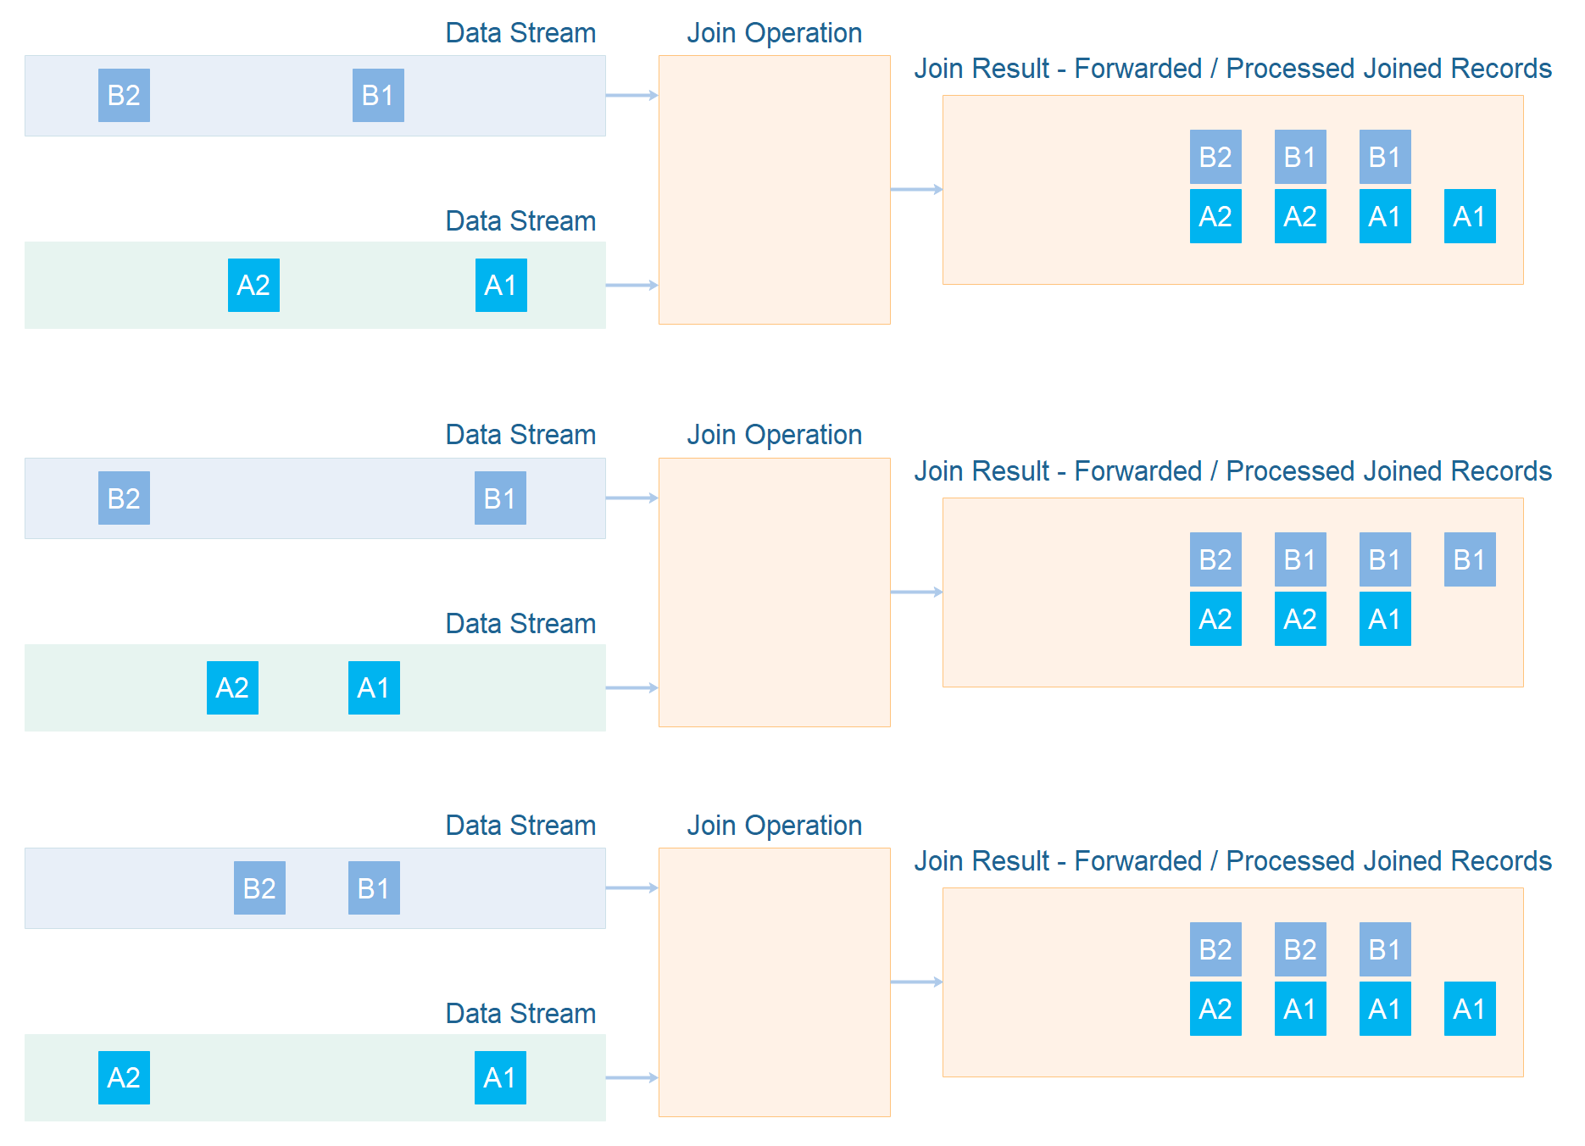
Task: Click the middle diagram's empty Join Operation box
Action: [774, 592]
